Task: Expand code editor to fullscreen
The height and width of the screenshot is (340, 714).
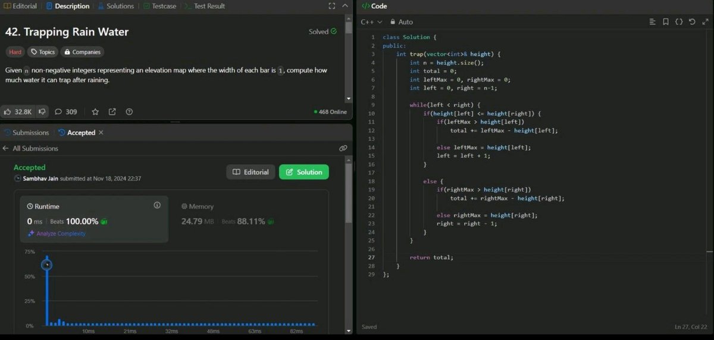Action: point(705,22)
